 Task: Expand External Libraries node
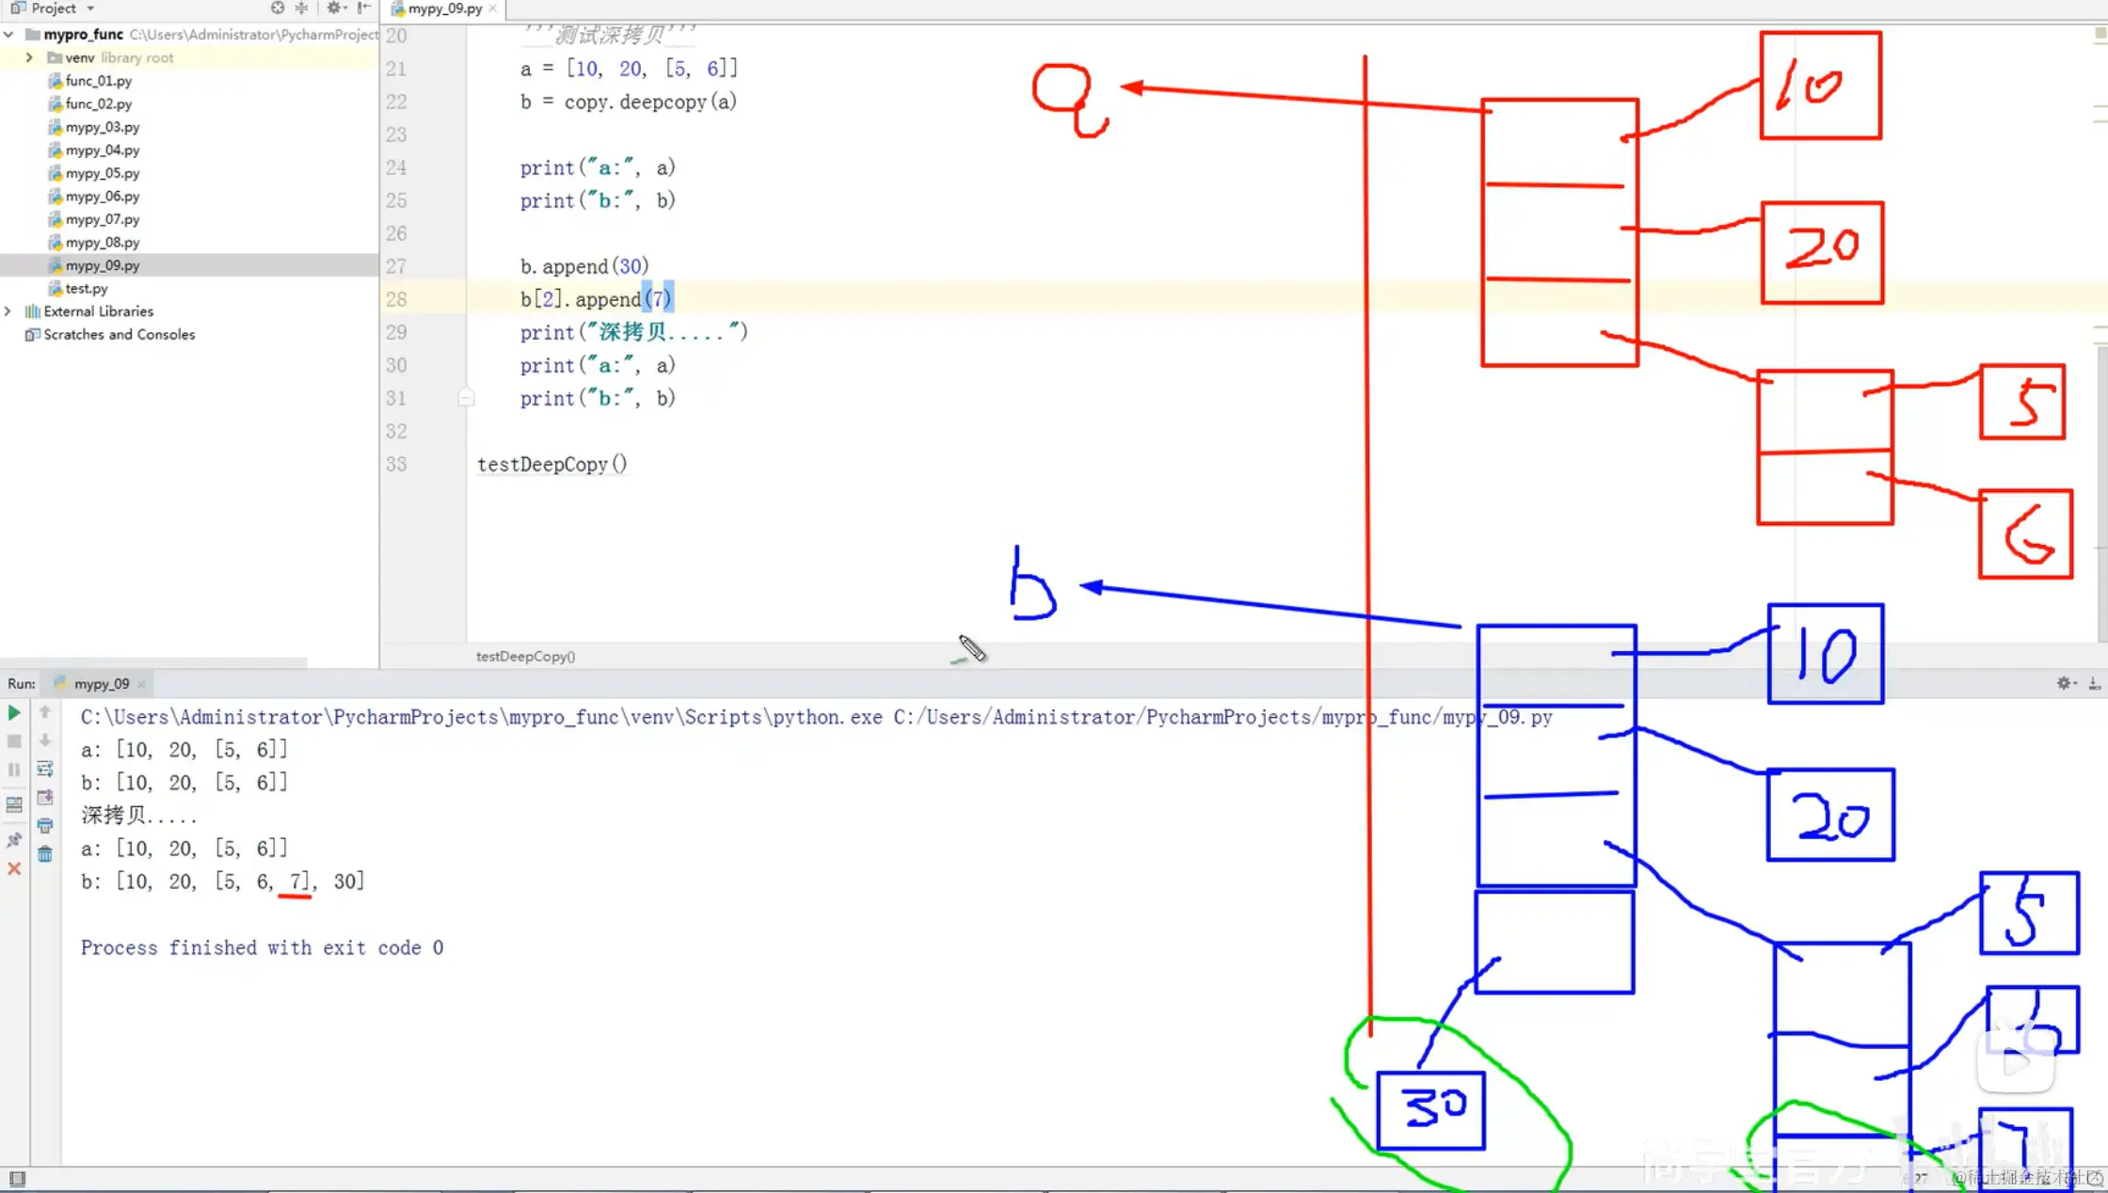point(8,311)
